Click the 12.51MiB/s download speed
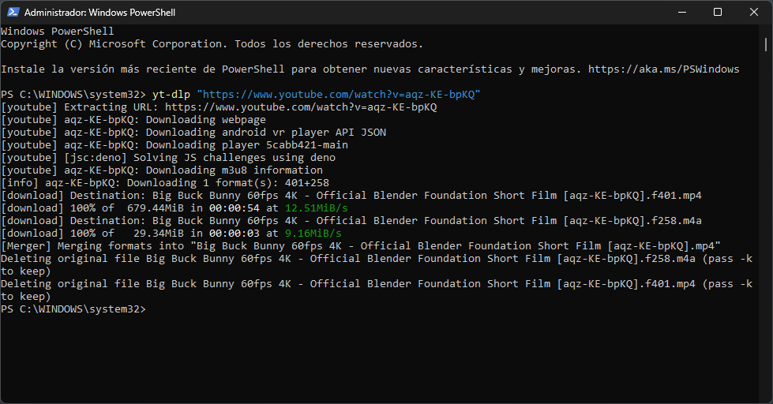The image size is (773, 404). (x=316, y=208)
